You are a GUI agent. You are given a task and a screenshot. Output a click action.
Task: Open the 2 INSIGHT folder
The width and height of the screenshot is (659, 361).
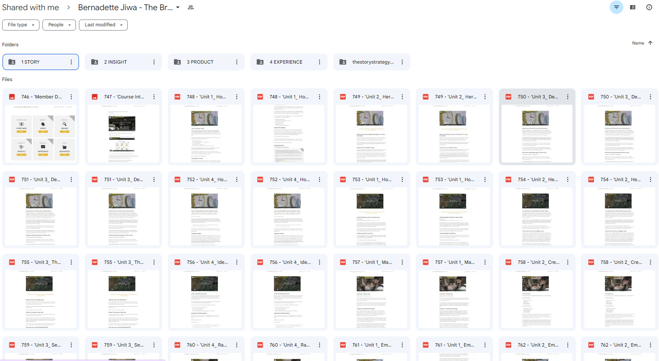click(x=123, y=62)
